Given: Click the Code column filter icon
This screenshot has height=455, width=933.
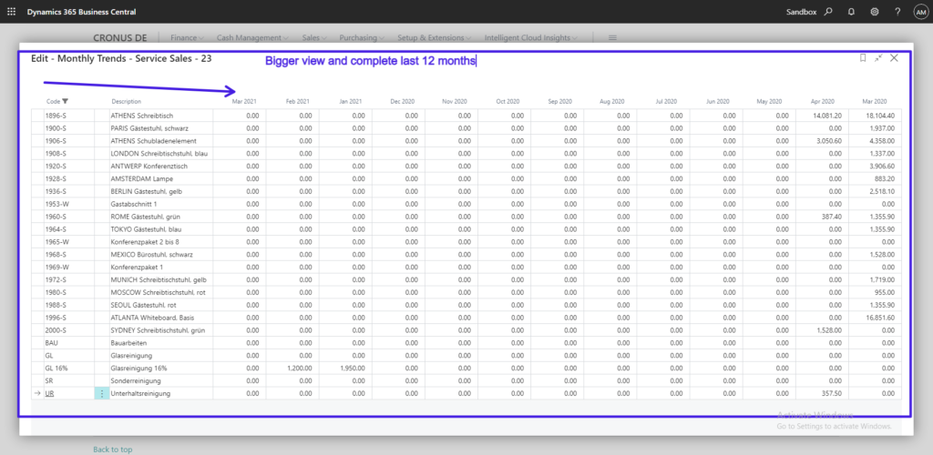Looking at the screenshot, I should pos(65,101).
